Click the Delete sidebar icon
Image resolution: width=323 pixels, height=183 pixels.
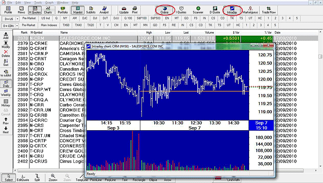(x=6, y=54)
